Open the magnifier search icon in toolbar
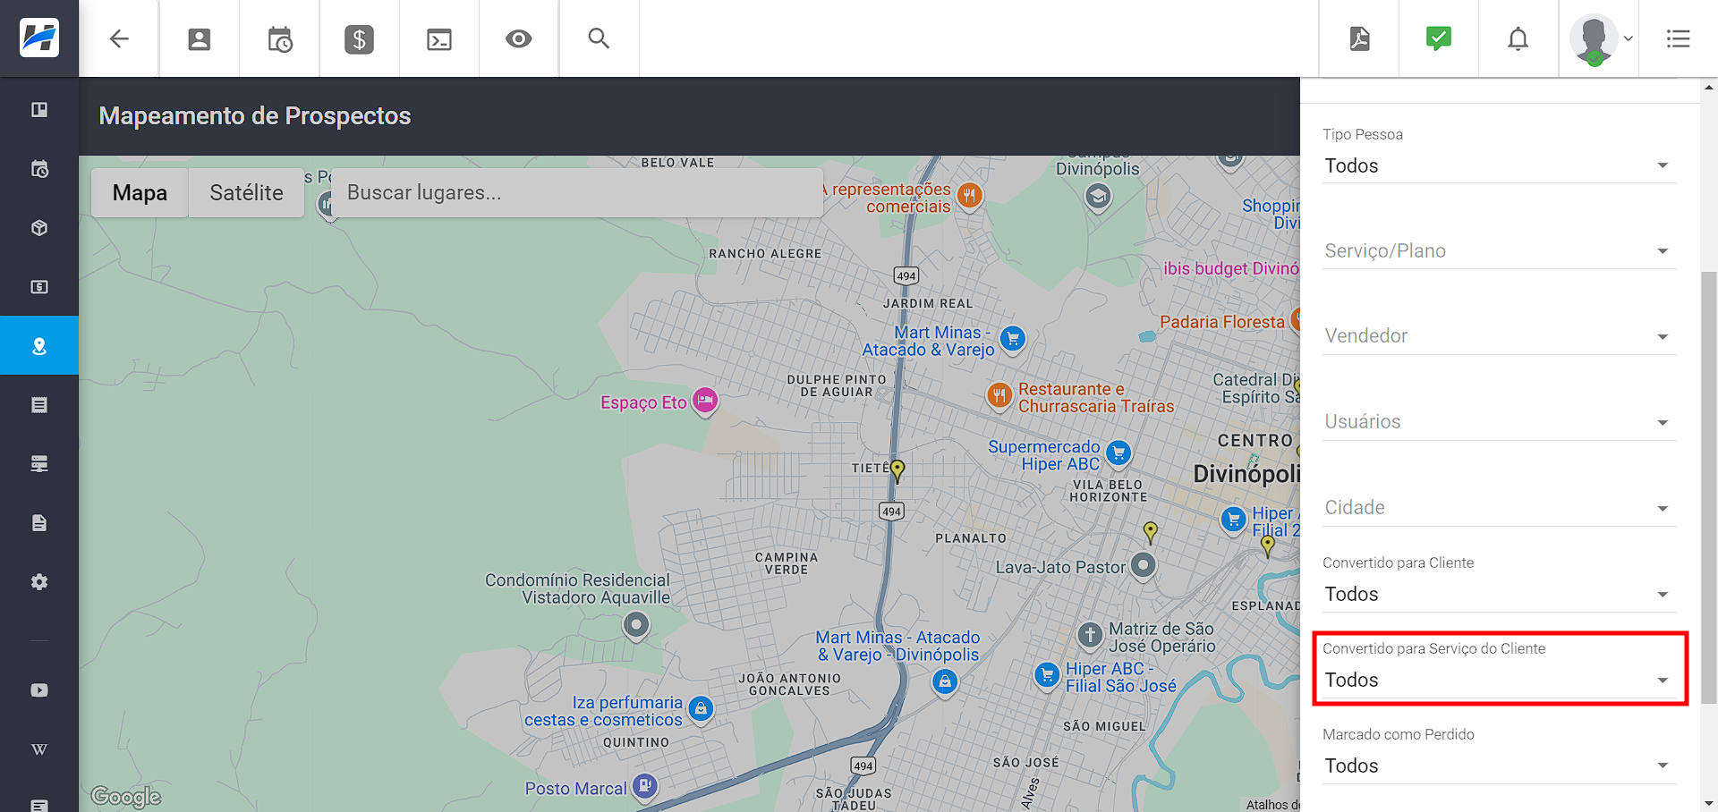 click(x=599, y=38)
